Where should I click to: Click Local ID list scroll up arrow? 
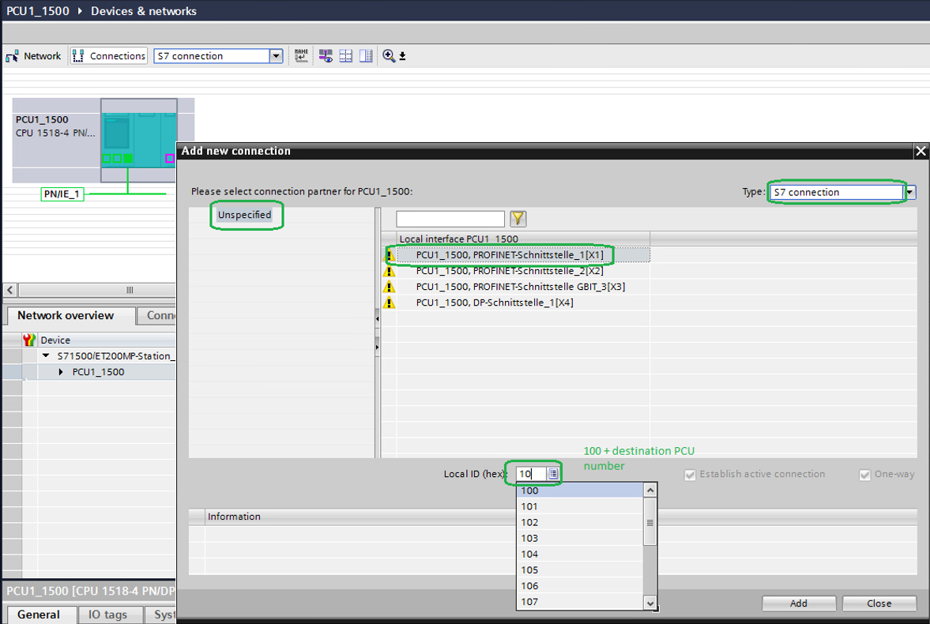pos(650,490)
